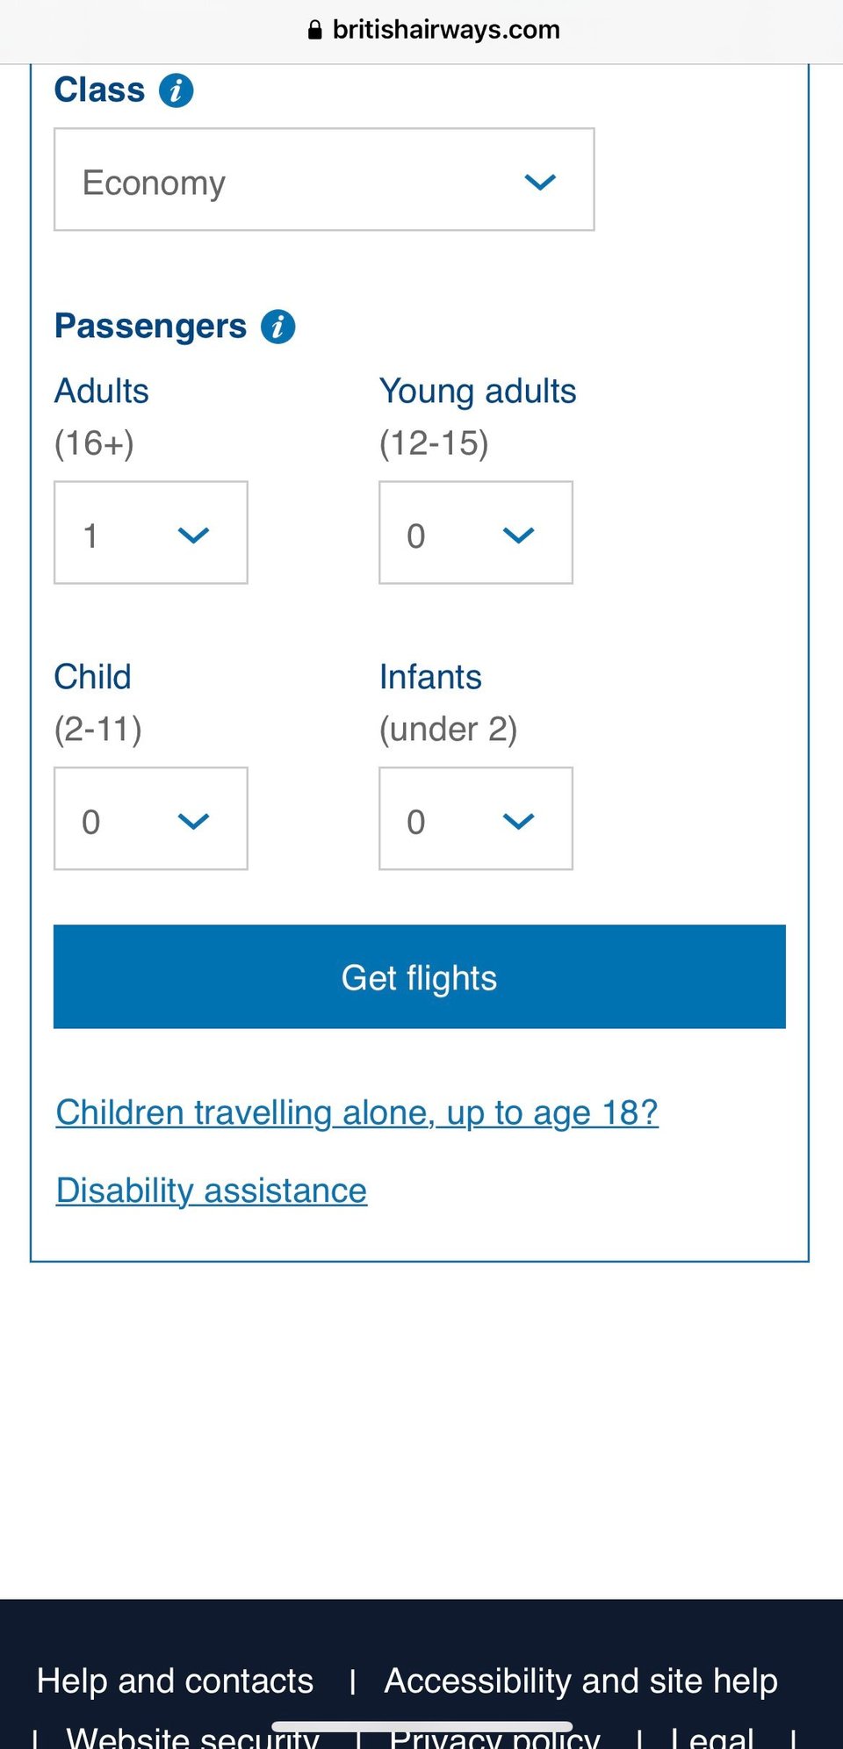Image resolution: width=843 pixels, height=1749 pixels.
Task: Click the Class info icon
Action: point(176,90)
